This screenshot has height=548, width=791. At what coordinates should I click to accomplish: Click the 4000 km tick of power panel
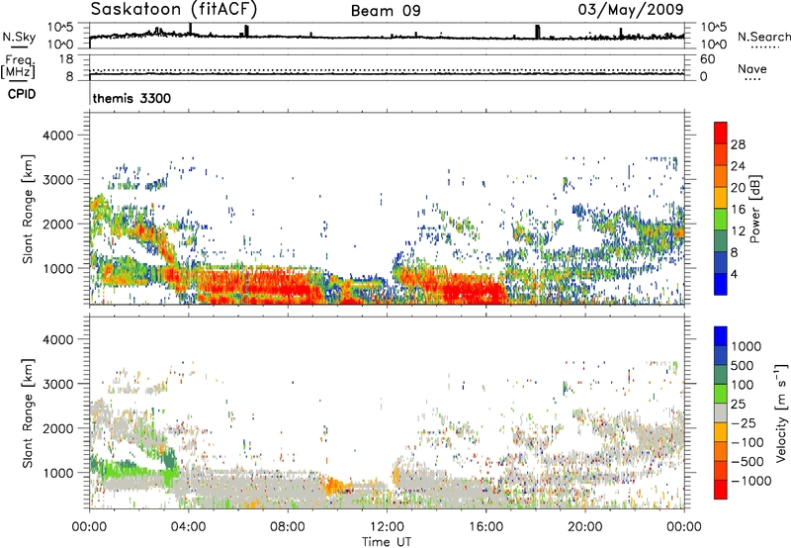pyautogui.click(x=58, y=136)
